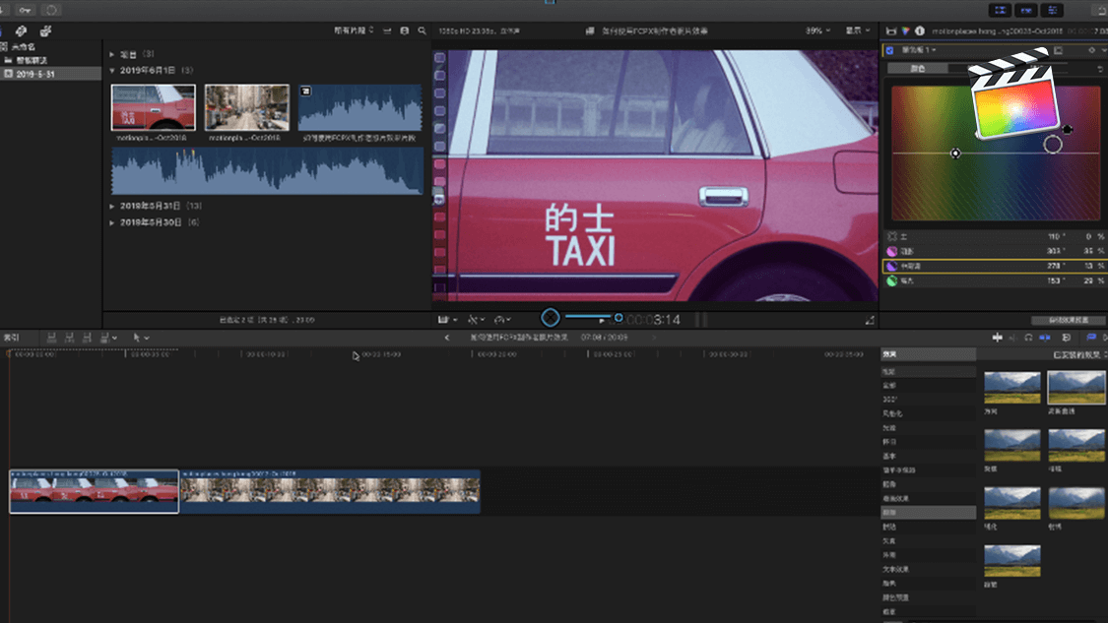Switch to the Color tab in color board
This screenshot has height=623, width=1108.
pos(917,69)
